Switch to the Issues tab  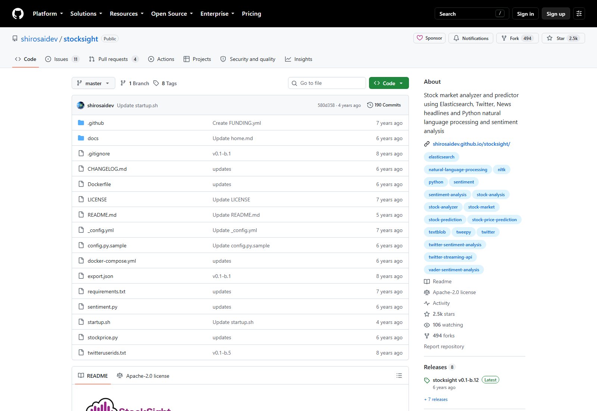point(62,59)
